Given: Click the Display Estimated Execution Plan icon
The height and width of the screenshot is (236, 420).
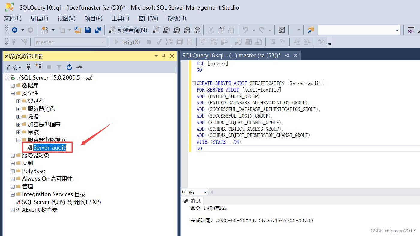Looking at the screenshot, I should pos(169,42).
